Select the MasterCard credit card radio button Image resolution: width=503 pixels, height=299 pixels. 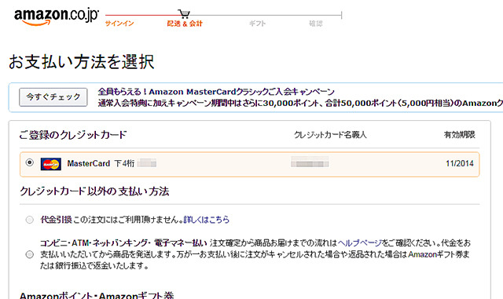30,162
